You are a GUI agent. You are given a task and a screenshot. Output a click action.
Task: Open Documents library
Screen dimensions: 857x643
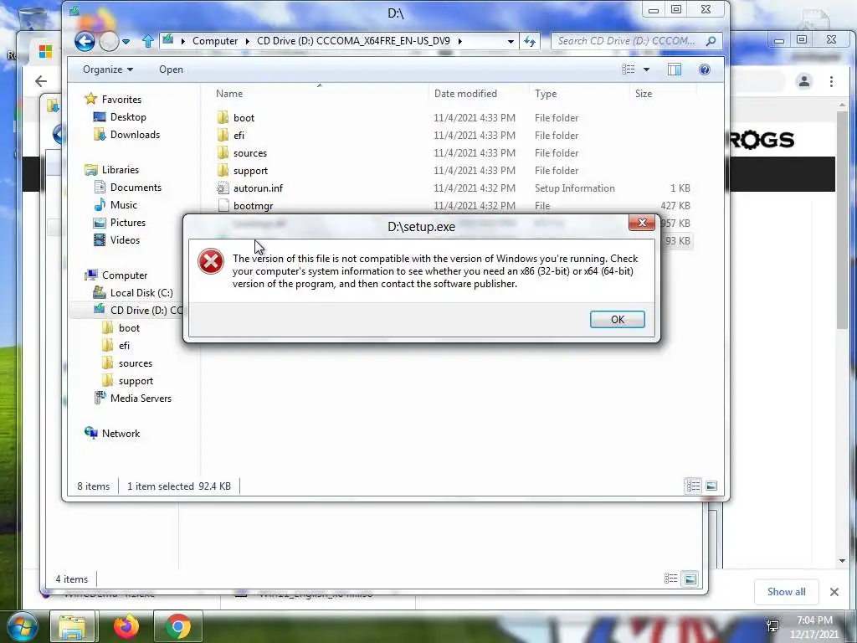pos(136,187)
